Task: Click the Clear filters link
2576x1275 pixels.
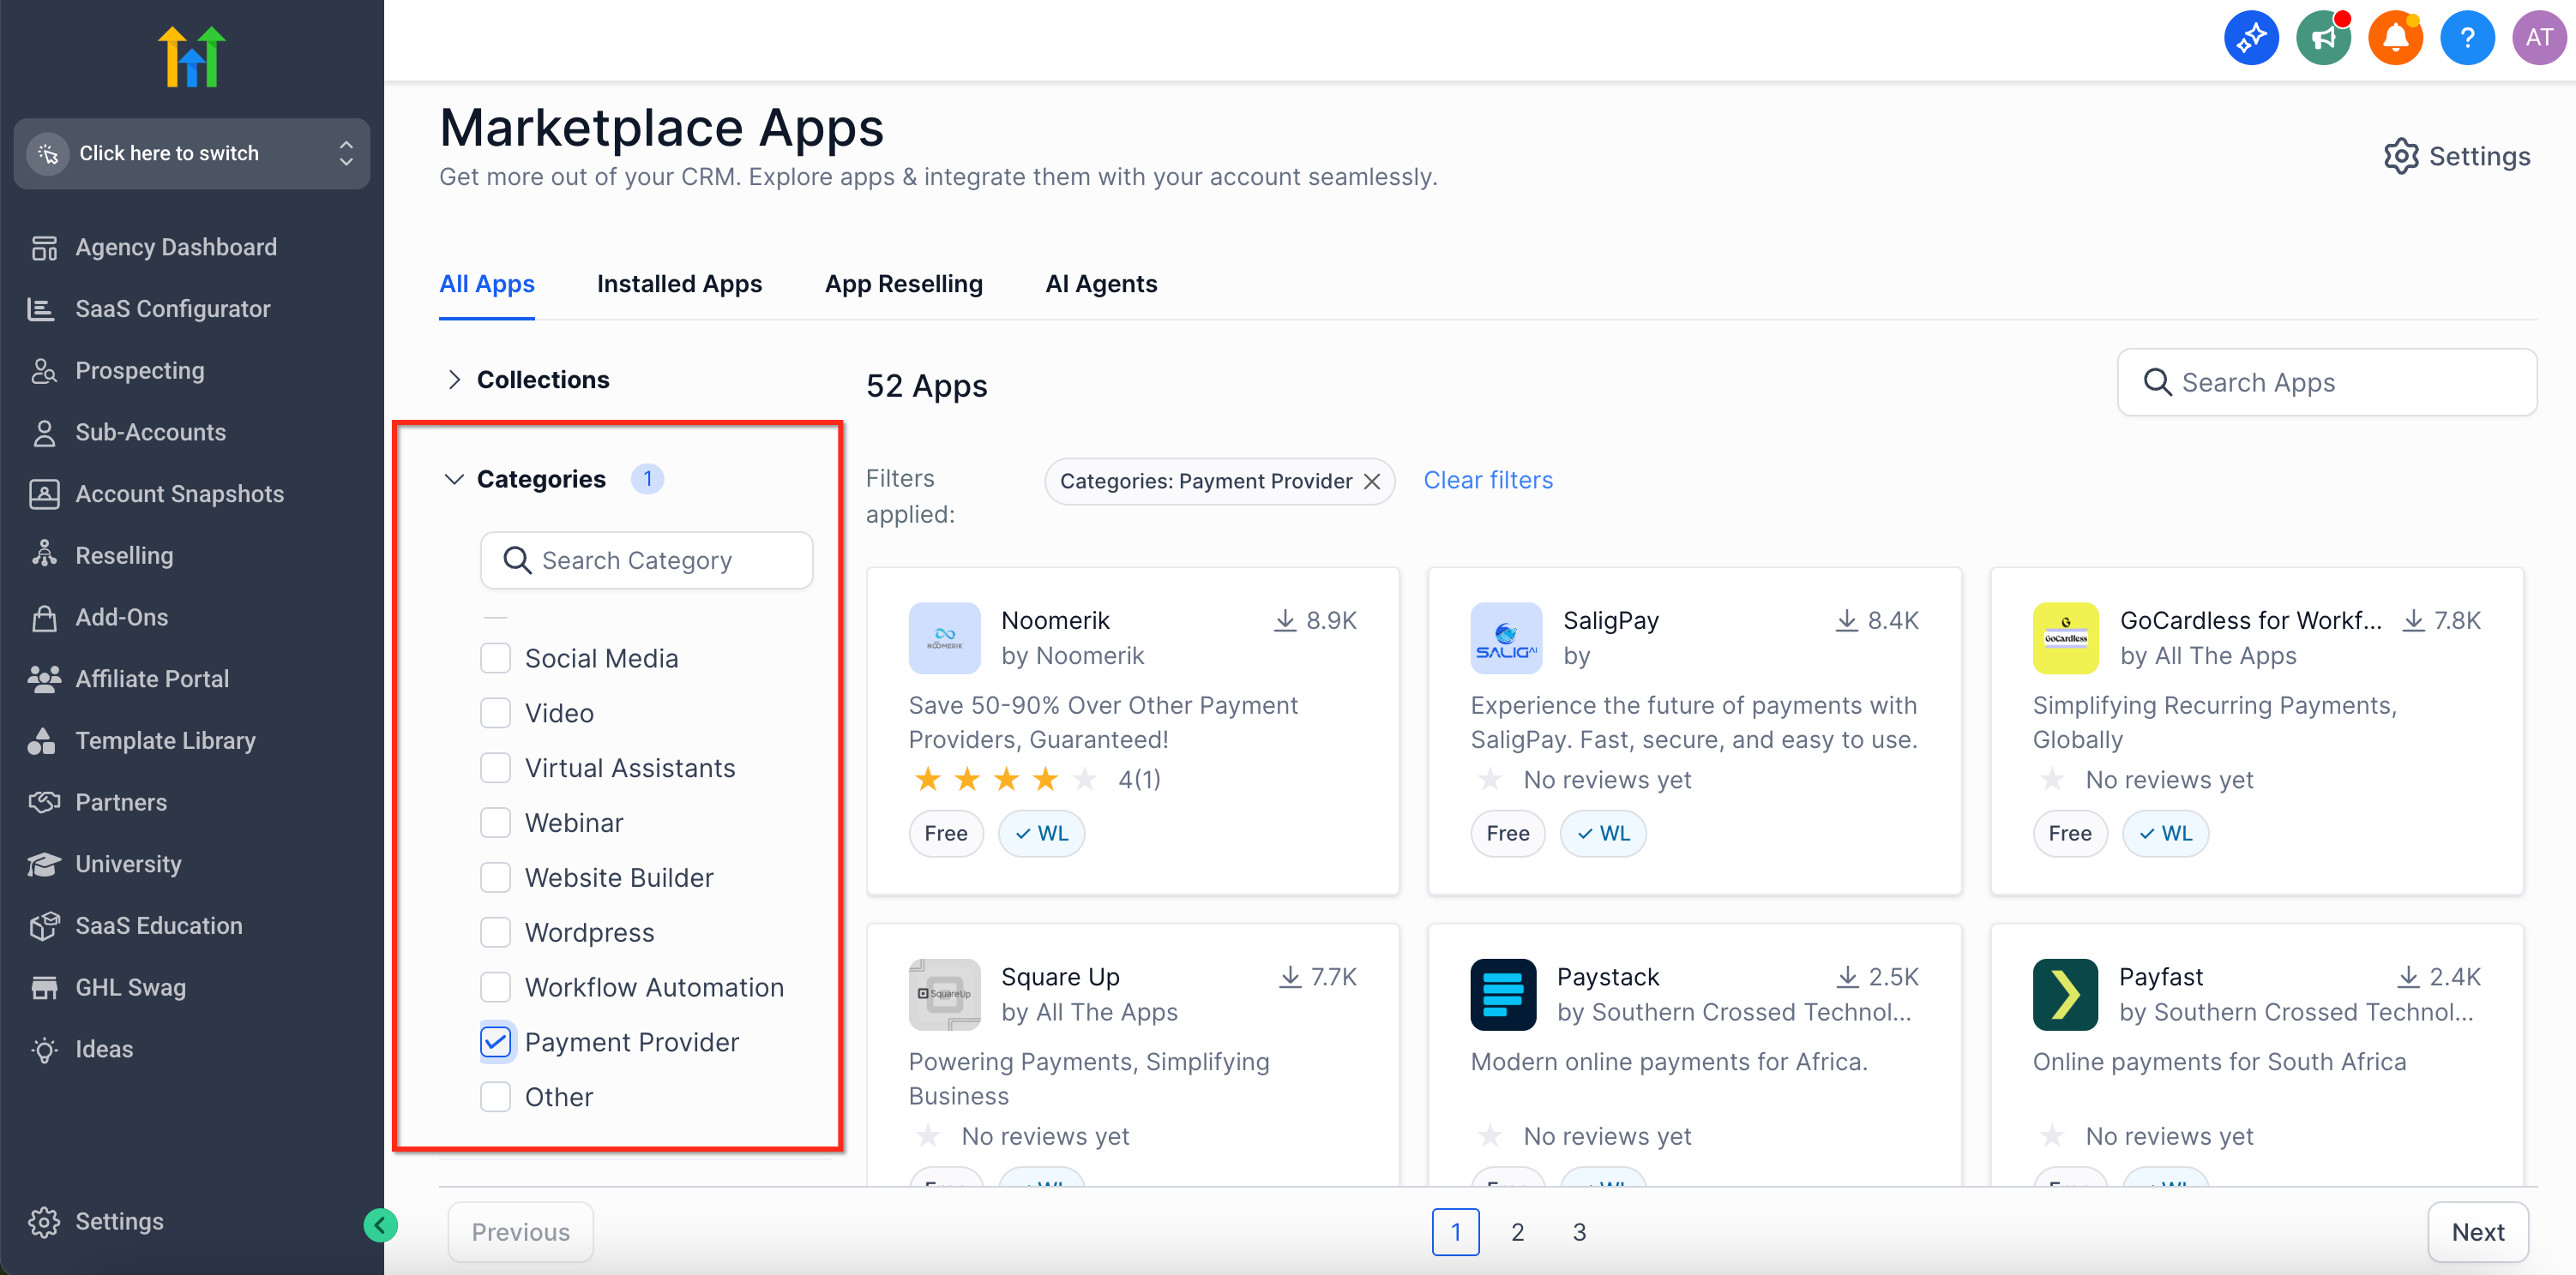Action: click(1487, 481)
